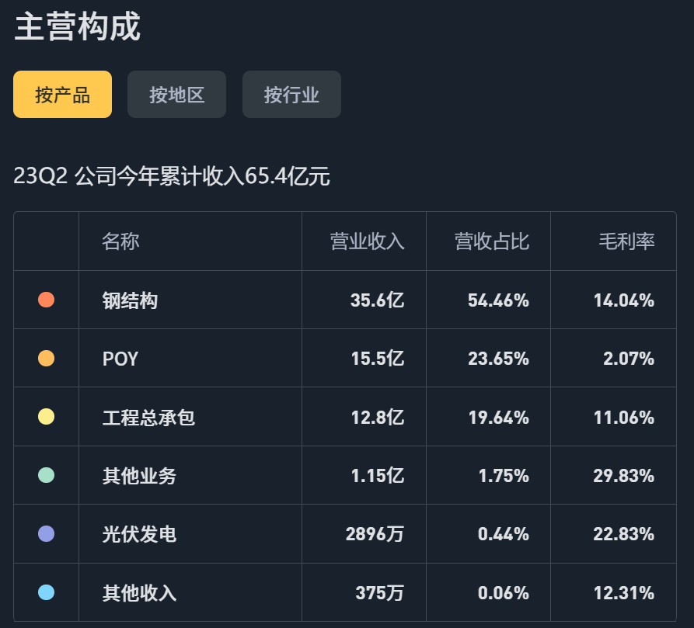This screenshot has width=694, height=628.
Task: Click the yellow dot for 工程总承包
Action: pyautogui.click(x=46, y=417)
